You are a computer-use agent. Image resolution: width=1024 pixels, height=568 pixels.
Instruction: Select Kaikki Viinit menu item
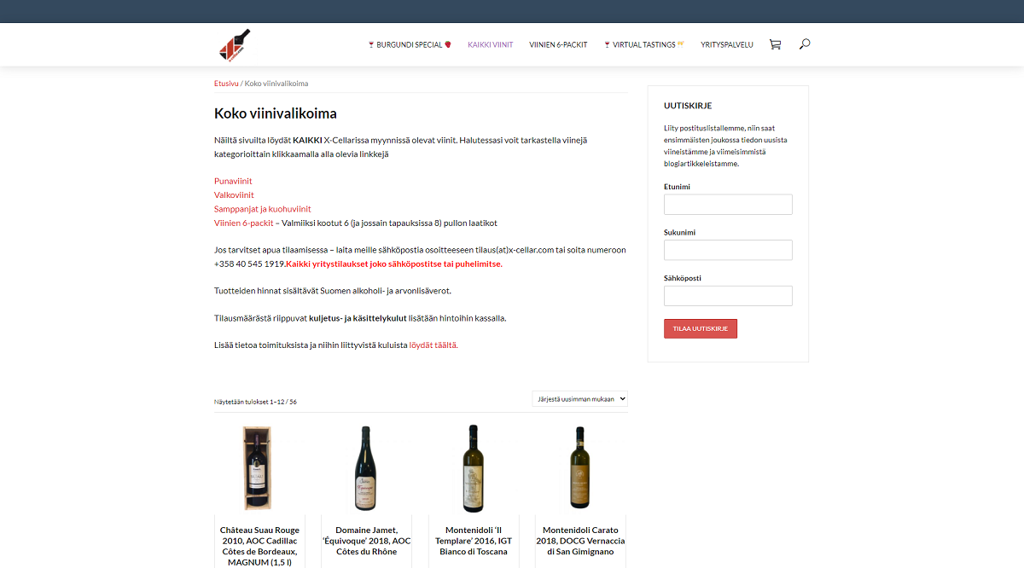[x=491, y=44]
